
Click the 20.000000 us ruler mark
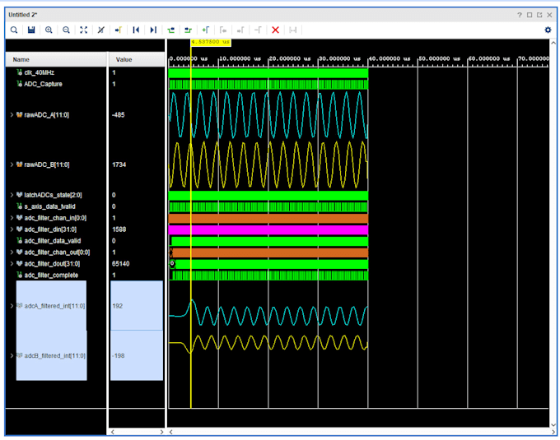coord(289,58)
